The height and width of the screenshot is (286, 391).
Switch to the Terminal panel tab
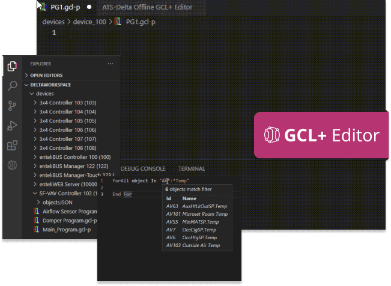192,169
